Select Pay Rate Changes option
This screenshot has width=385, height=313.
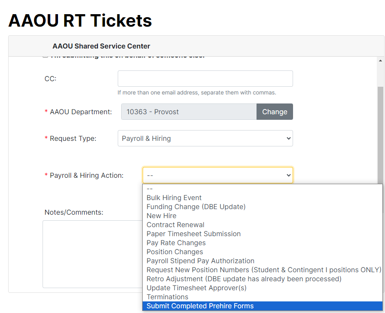tap(176, 243)
